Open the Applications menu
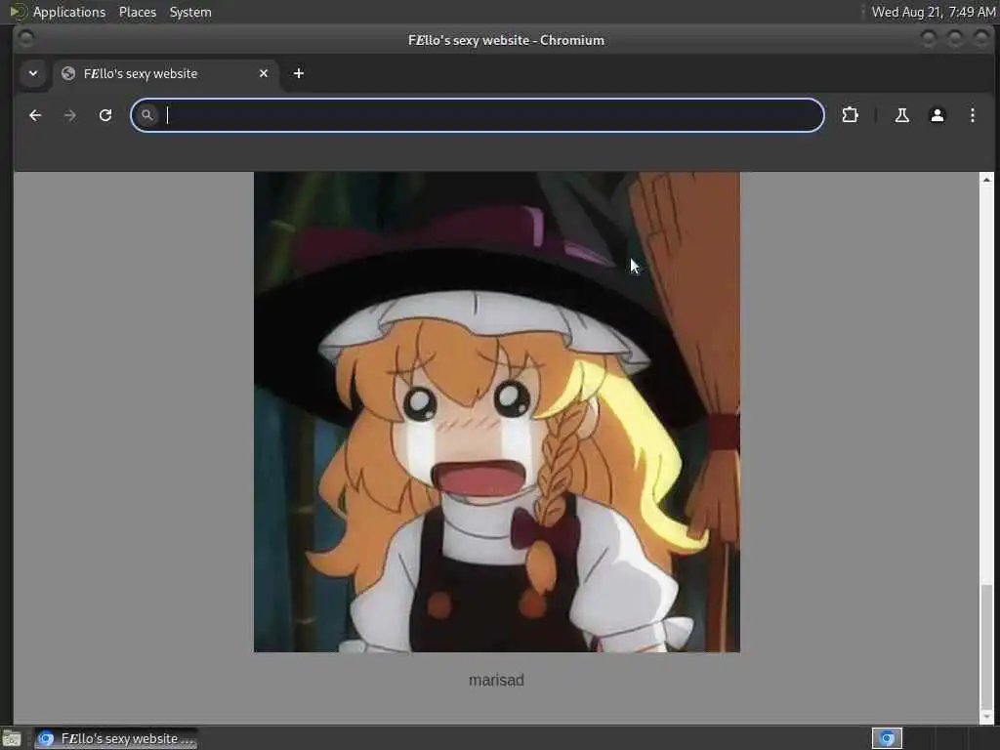The width and height of the screenshot is (1000, 750). pos(69,12)
